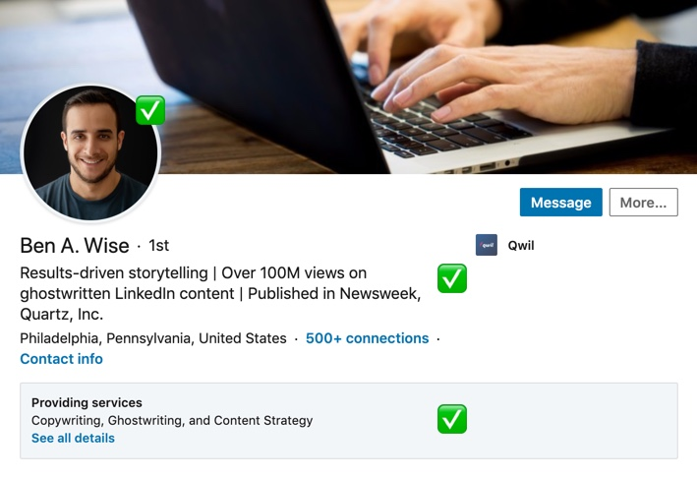Open Ben A. Wise's profile photo
The width and height of the screenshot is (697, 478).
(89, 152)
